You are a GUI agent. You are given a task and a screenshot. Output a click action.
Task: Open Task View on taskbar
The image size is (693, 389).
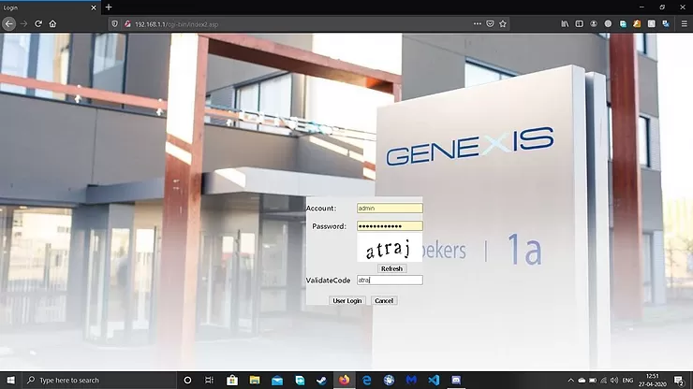209,381
